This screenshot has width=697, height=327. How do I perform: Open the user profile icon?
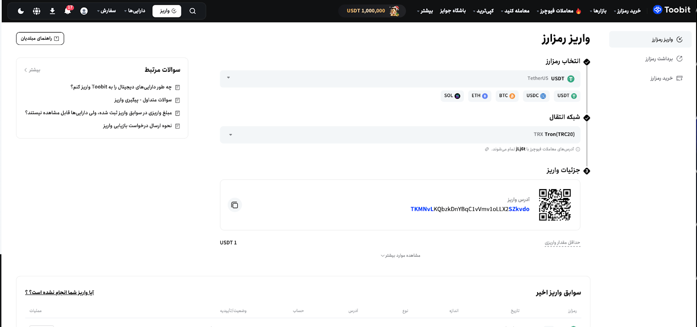tap(84, 11)
